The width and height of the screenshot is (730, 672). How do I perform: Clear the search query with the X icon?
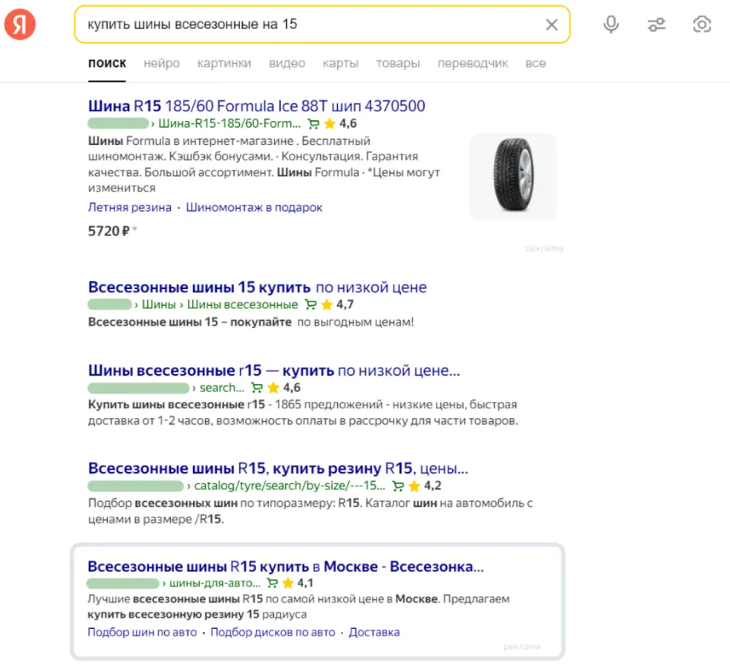[552, 24]
